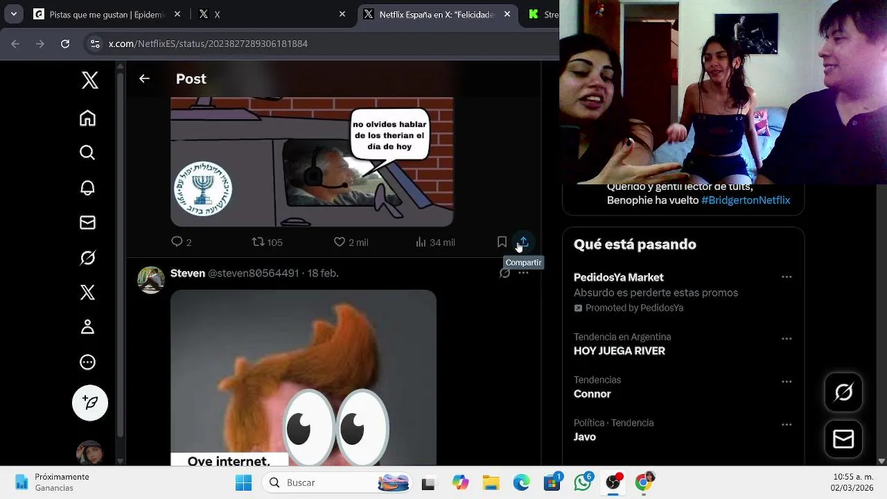Open Steven's username link
Screen dimensions: 887x499
pos(188,273)
